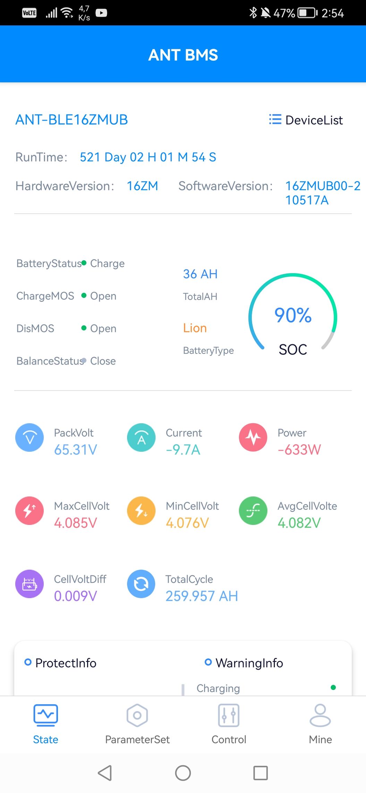This screenshot has height=793, width=366.
Task: Tap the Power red pulse icon
Action: (253, 437)
